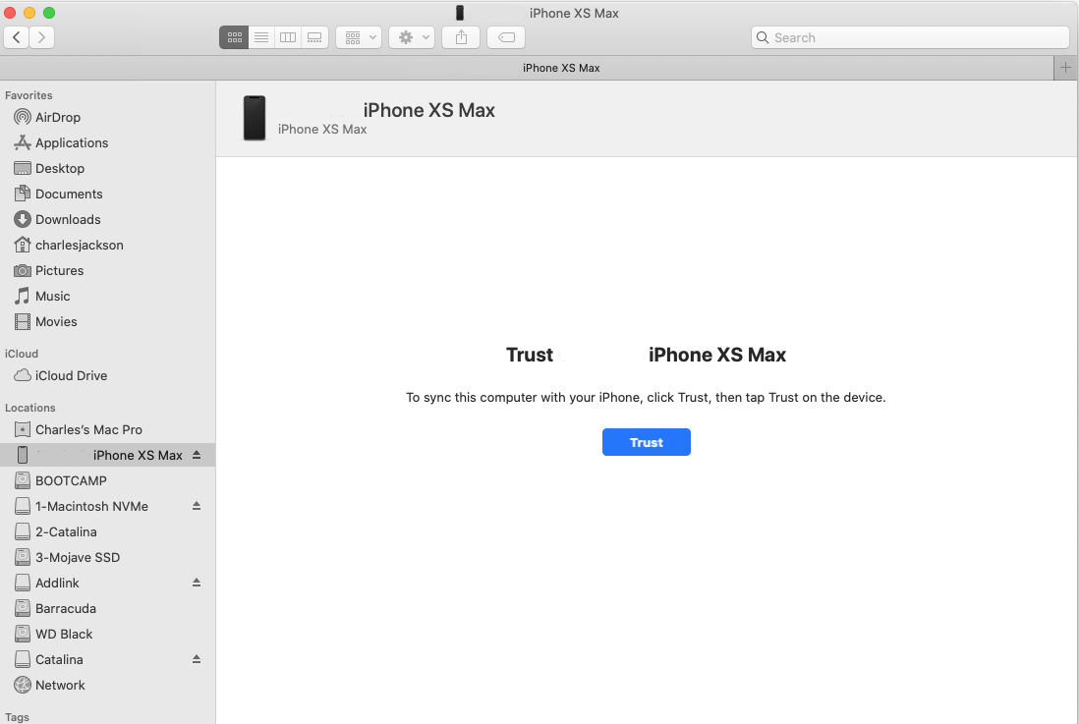Open the group-by dropdown
The height and width of the screenshot is (724, 1079).
point(360,38)
